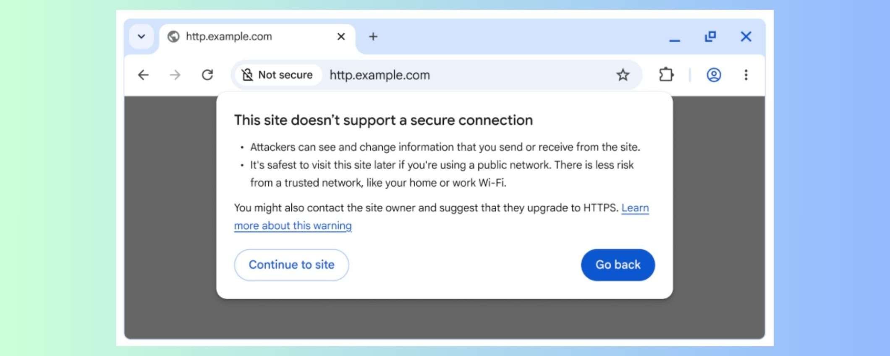Click the crossed-out lock security icon
Screen dimensions: 890x356
coord(249,74)
